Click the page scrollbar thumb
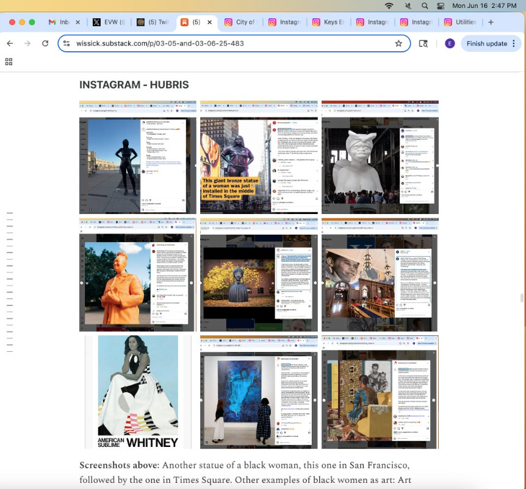The image size is (526, 489). (522, 298)
